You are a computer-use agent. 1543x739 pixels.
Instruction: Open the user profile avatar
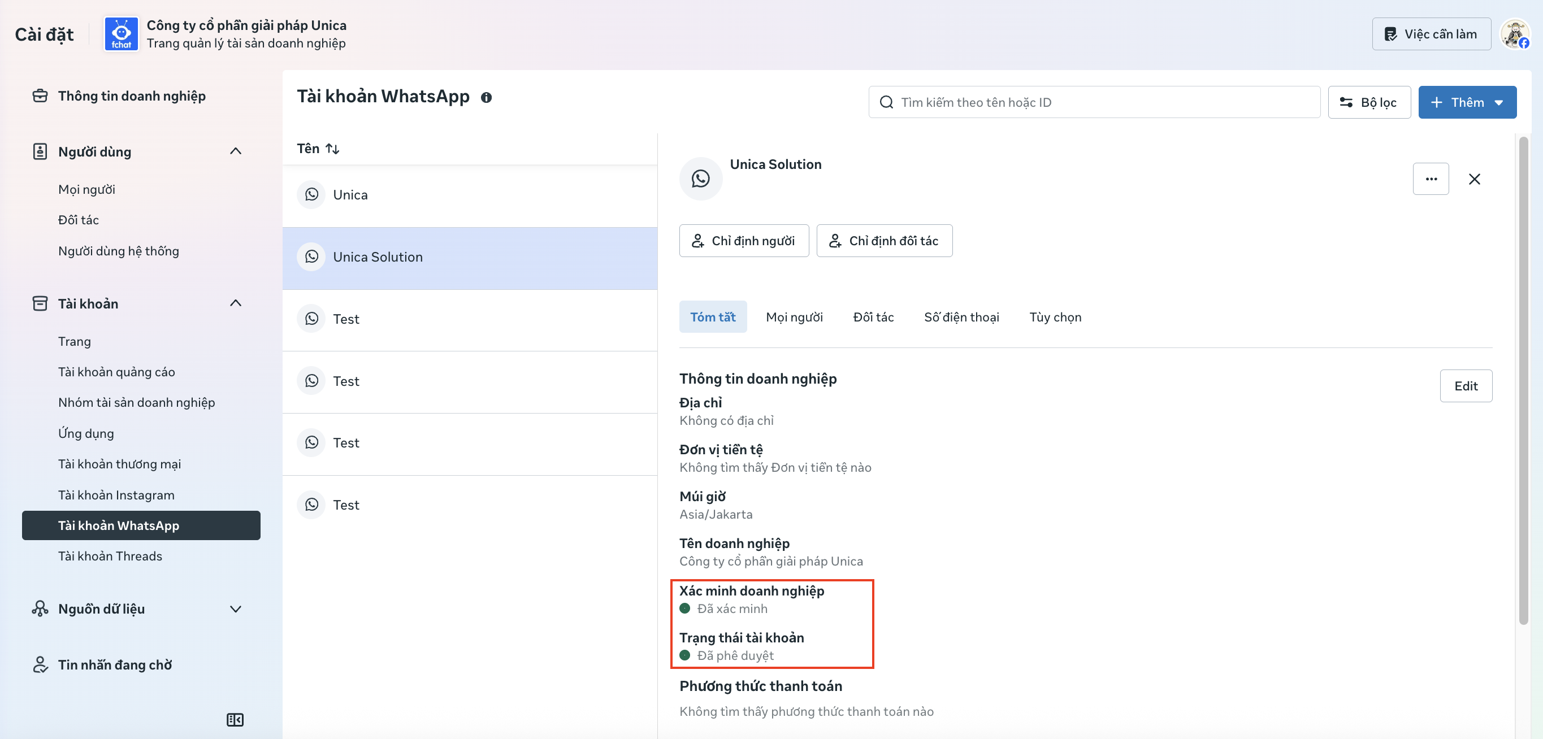pyautogui.click(x=1515, y=34)
